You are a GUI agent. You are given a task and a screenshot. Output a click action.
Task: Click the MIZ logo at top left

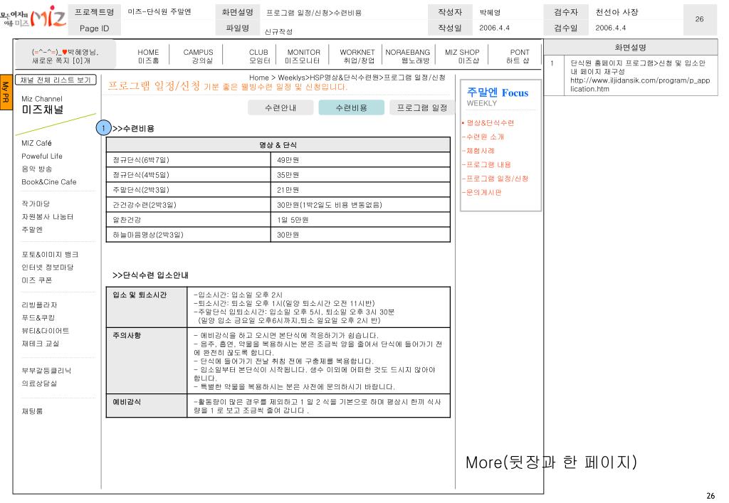pos(33,18)
